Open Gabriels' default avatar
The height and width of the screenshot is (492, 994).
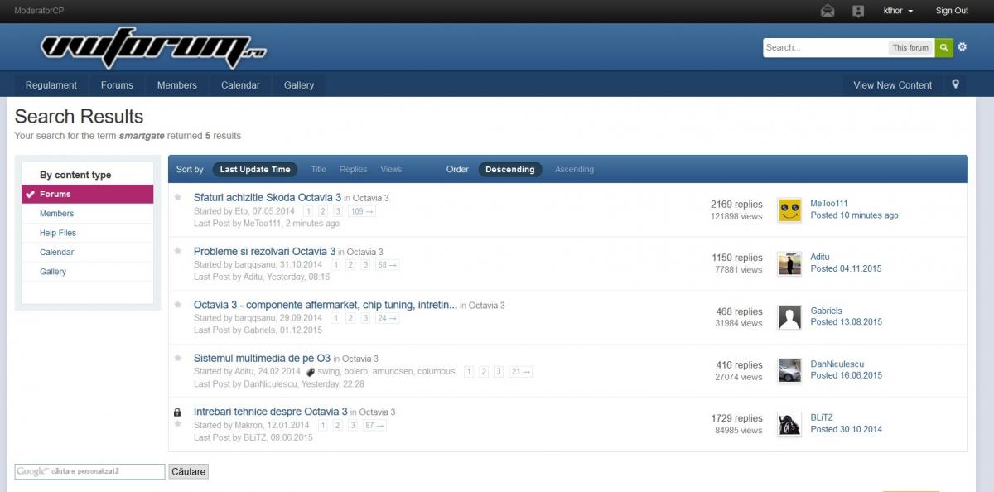point(789,317)
